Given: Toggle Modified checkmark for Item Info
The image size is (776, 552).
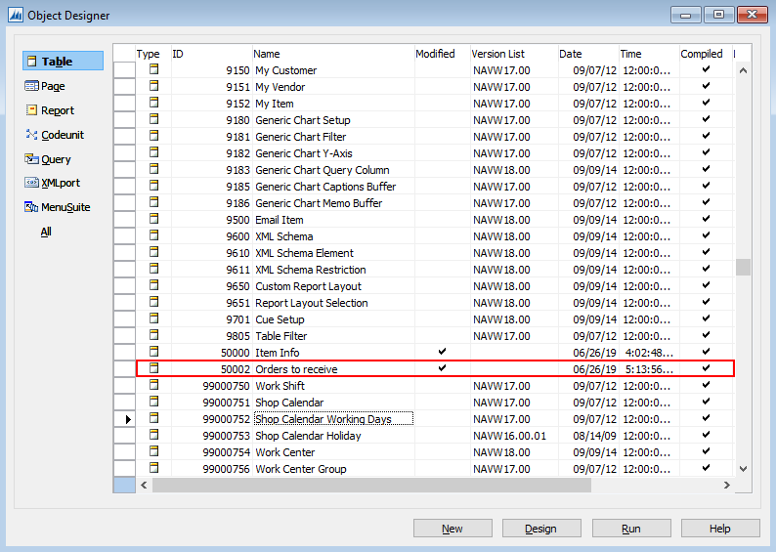Looking at the screenshot, I should pyautogui.click(x=442, y=352).
